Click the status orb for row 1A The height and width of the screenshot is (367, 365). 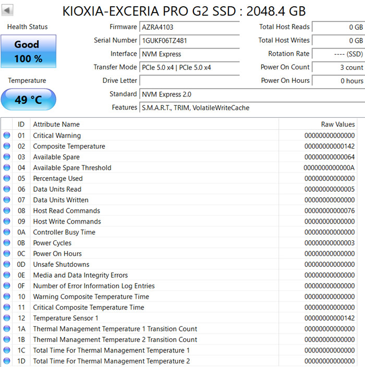coord(7,328)
